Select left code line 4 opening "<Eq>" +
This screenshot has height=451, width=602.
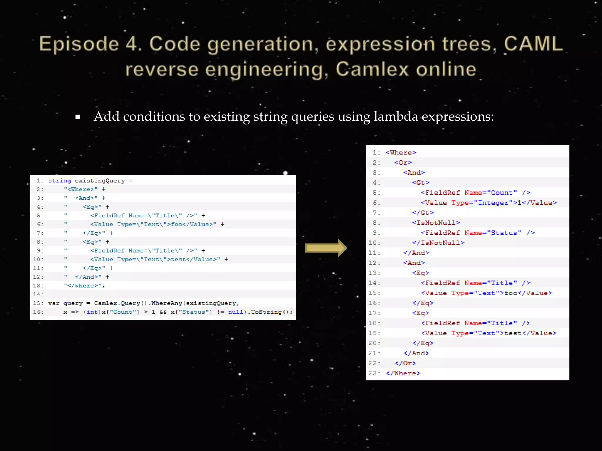87,207
